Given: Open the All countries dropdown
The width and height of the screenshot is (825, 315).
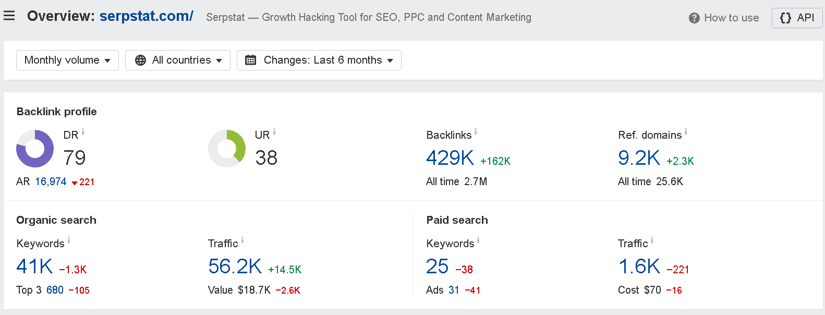Looking at the screenshot, I should 178,60.
